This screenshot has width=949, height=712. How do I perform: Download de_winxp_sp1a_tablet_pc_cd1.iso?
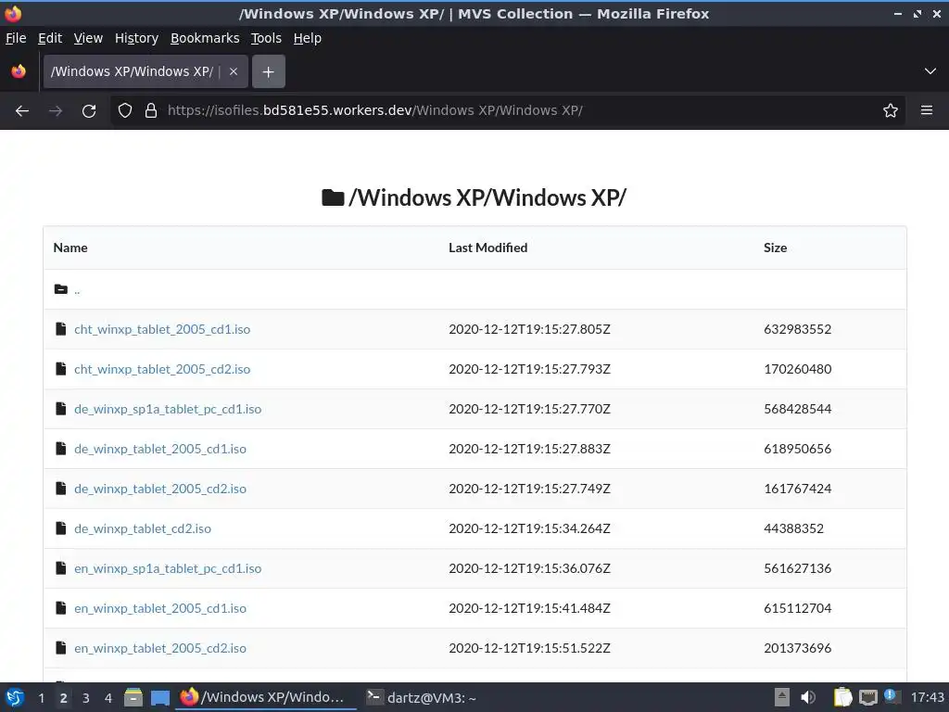pyautogui.click(x=168, y=409)
